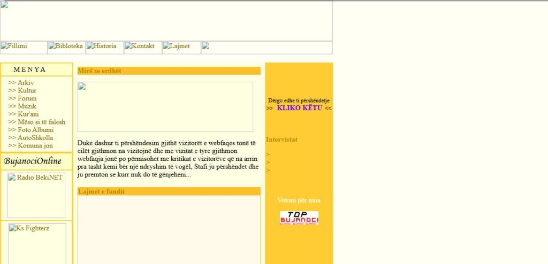The height and width of the screenshot is (264, 548).
Task: Select Kontakt in the top navigation
Action: pos(143,46)
